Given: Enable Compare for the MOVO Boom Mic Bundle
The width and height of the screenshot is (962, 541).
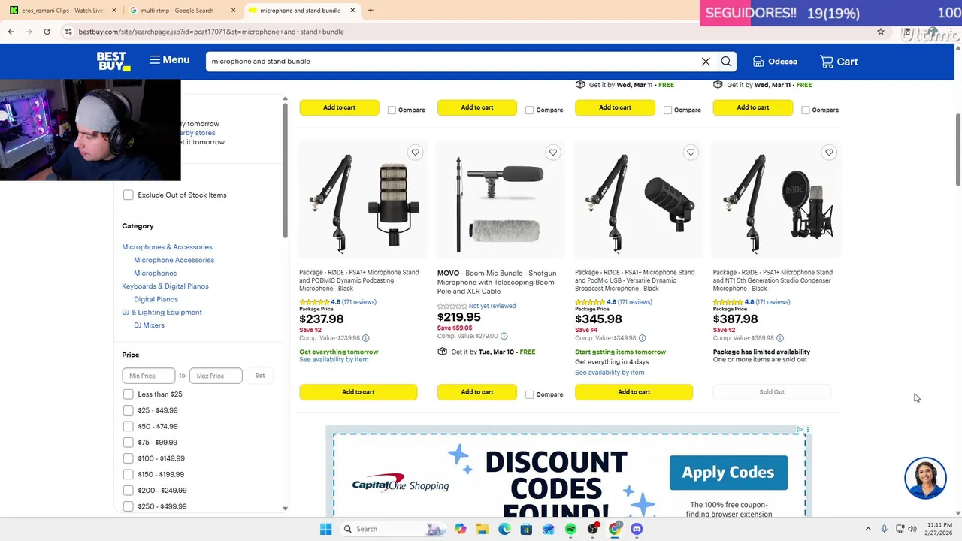Looking at the screenshot, I should tap(530, 394).
